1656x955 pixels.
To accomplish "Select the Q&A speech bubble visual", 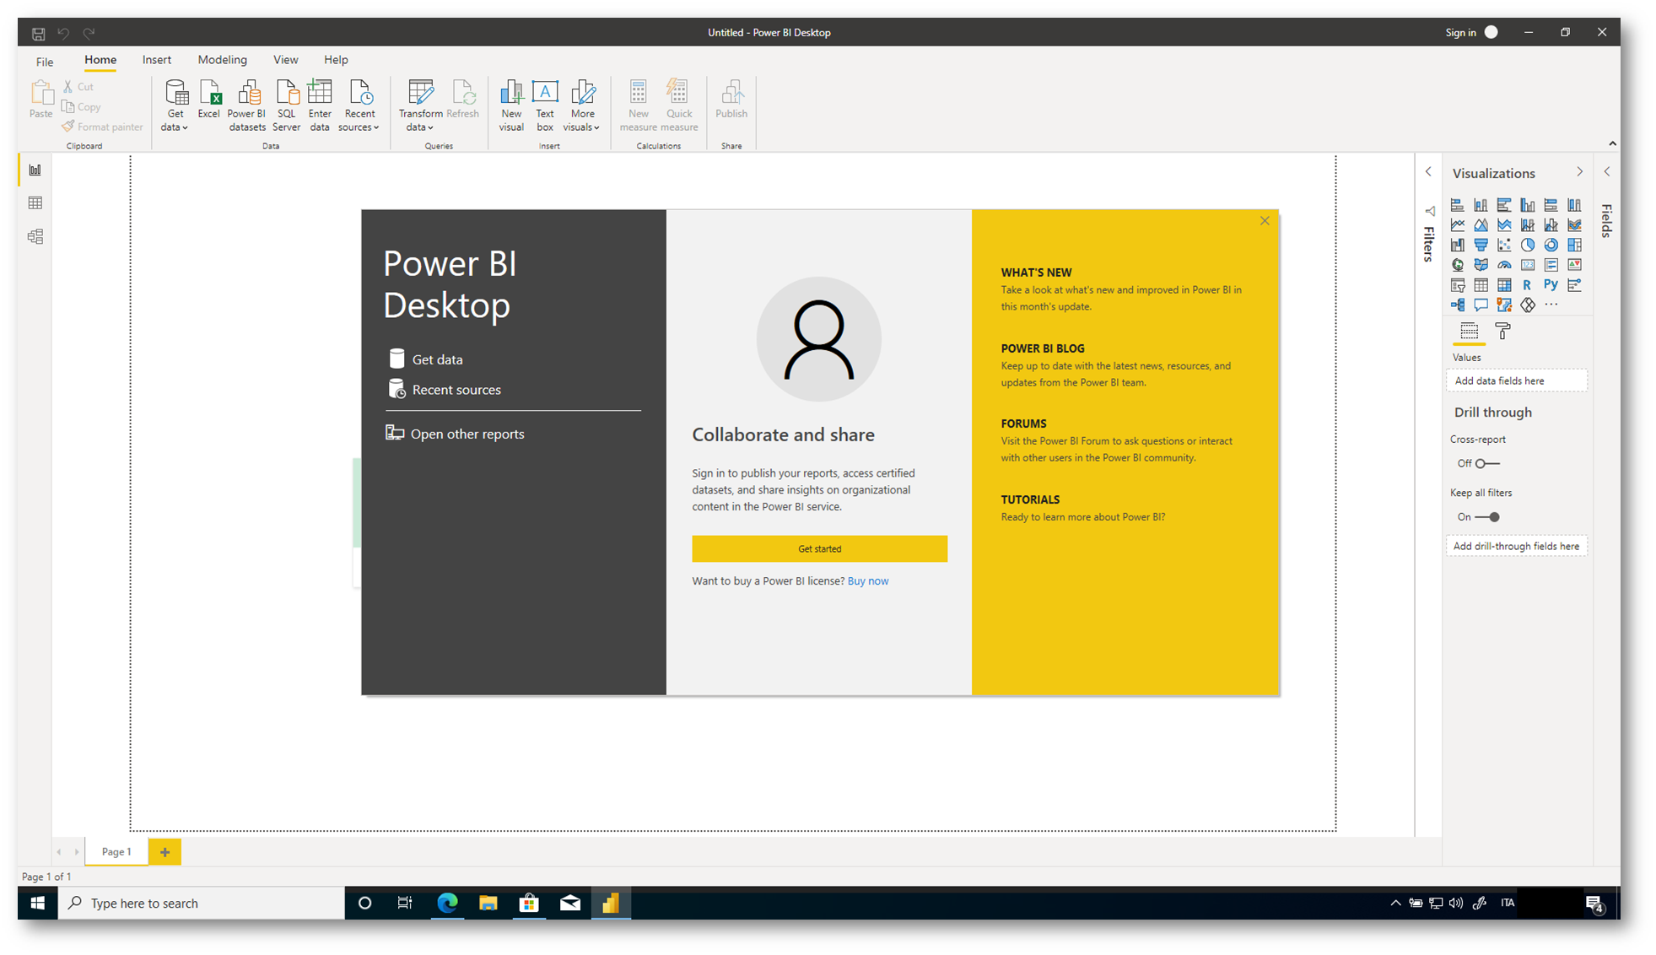I will coord(1481,305).
